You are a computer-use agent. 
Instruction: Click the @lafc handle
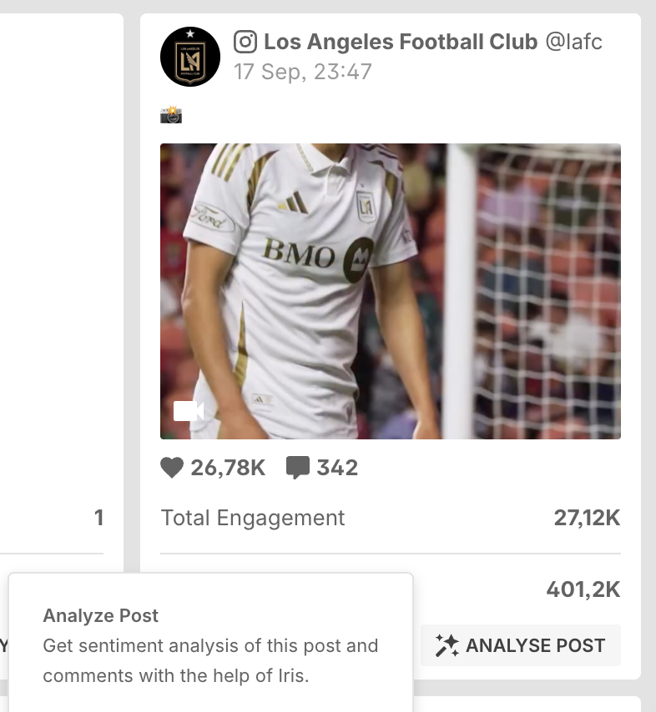(x=574, y=42)
